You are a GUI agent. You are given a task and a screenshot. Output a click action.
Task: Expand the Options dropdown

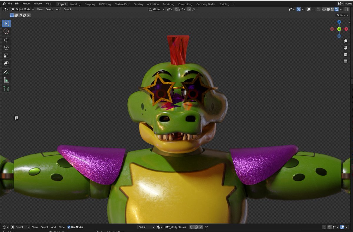tap(342, 15)
